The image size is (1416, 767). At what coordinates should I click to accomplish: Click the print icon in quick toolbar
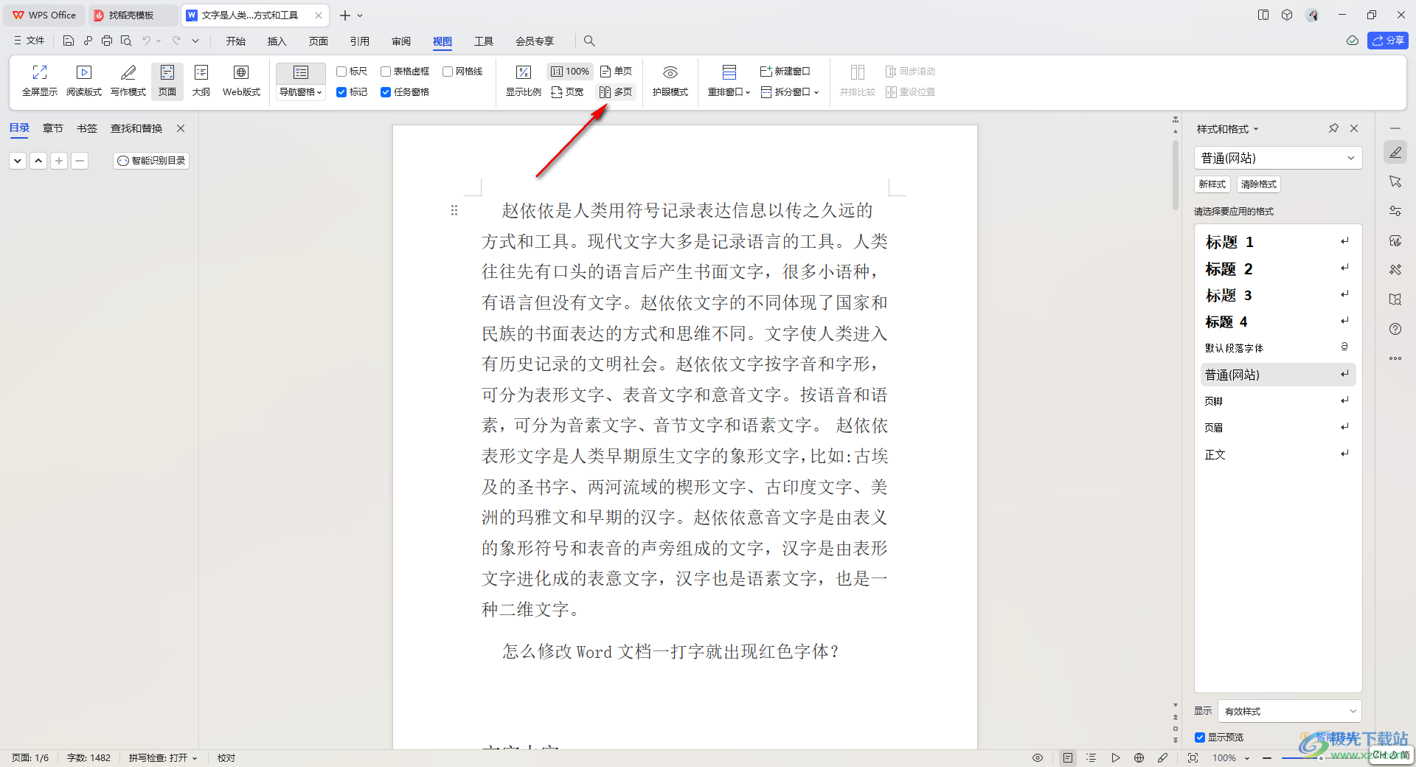(x=107, y=41)
